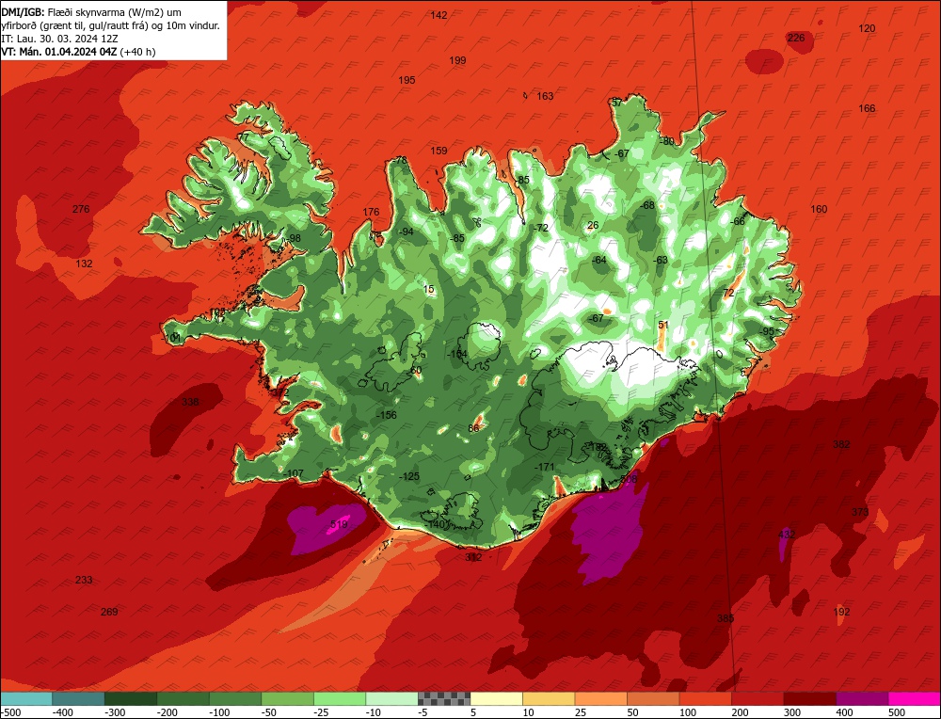Click the 160 value east of Iceland
The image size is (941, 719).
pyautogui.click(x=820, y=209)
